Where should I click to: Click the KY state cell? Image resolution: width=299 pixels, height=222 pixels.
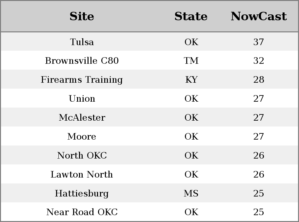[x=191, y=79]
